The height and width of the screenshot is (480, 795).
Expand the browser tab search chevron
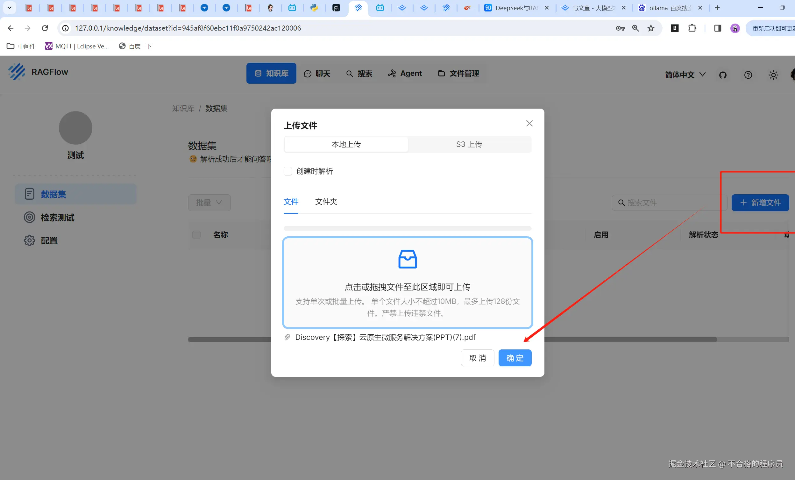click(9, 8)
